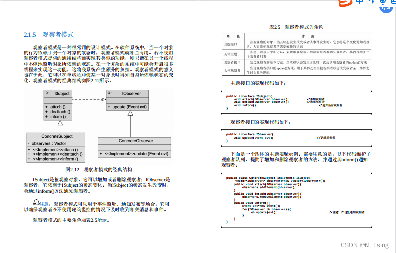The height and width of the screenshot is (253, 396).
Task: Click the comment //通知所有观察者
Action: [x=331, y=105]
